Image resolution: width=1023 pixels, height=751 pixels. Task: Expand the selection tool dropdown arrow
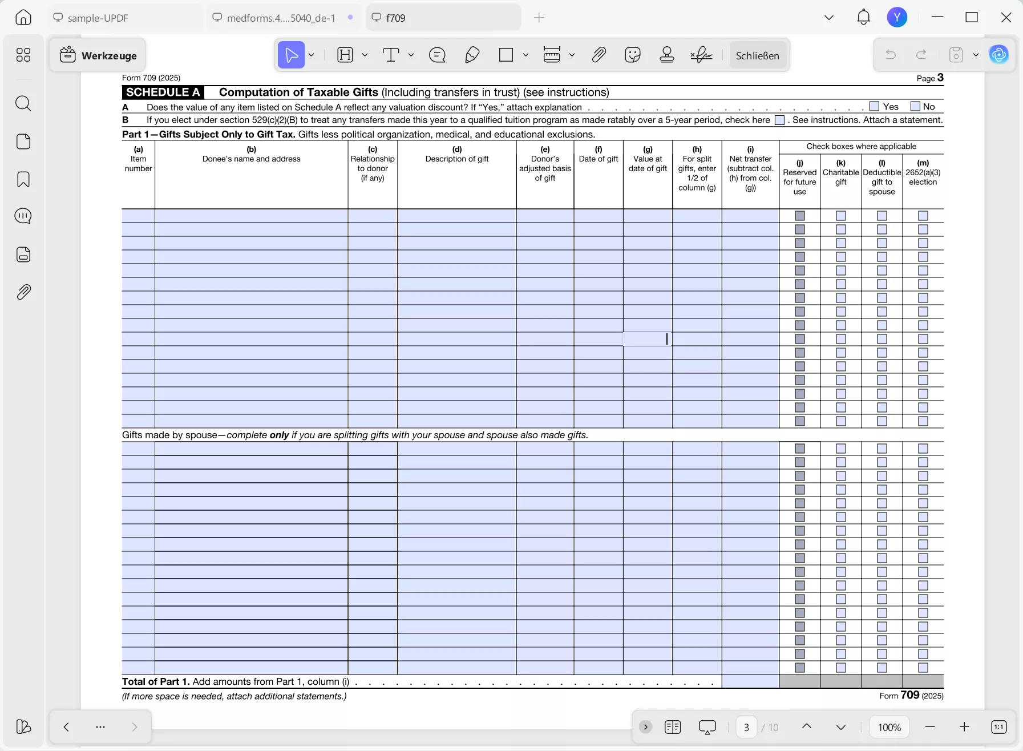click(312, 55)
